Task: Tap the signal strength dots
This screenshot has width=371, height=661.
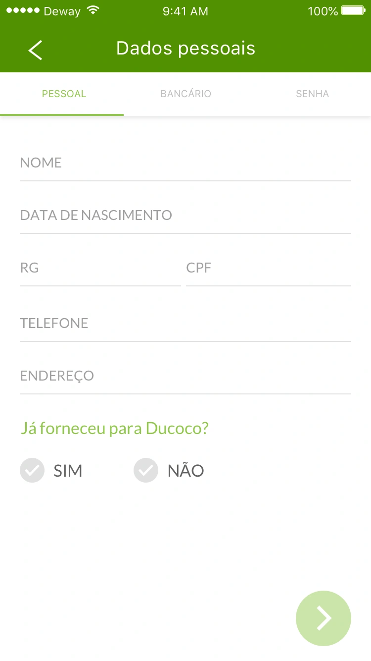Action: pos(23,11)
